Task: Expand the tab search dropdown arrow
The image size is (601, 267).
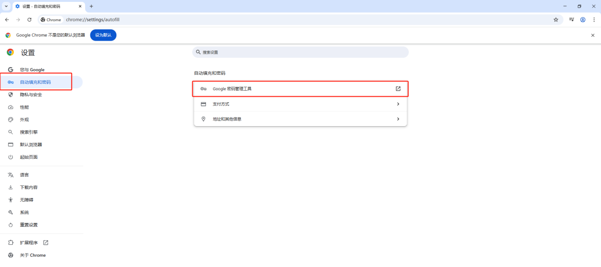Action: [x=6, y=6]
